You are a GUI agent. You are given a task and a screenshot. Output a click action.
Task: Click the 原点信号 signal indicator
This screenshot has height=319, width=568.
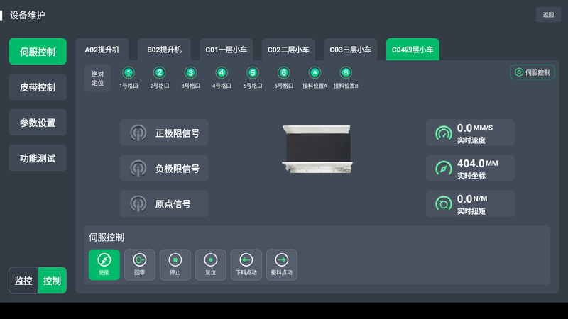pyautogui.click(x=164, y=203)
